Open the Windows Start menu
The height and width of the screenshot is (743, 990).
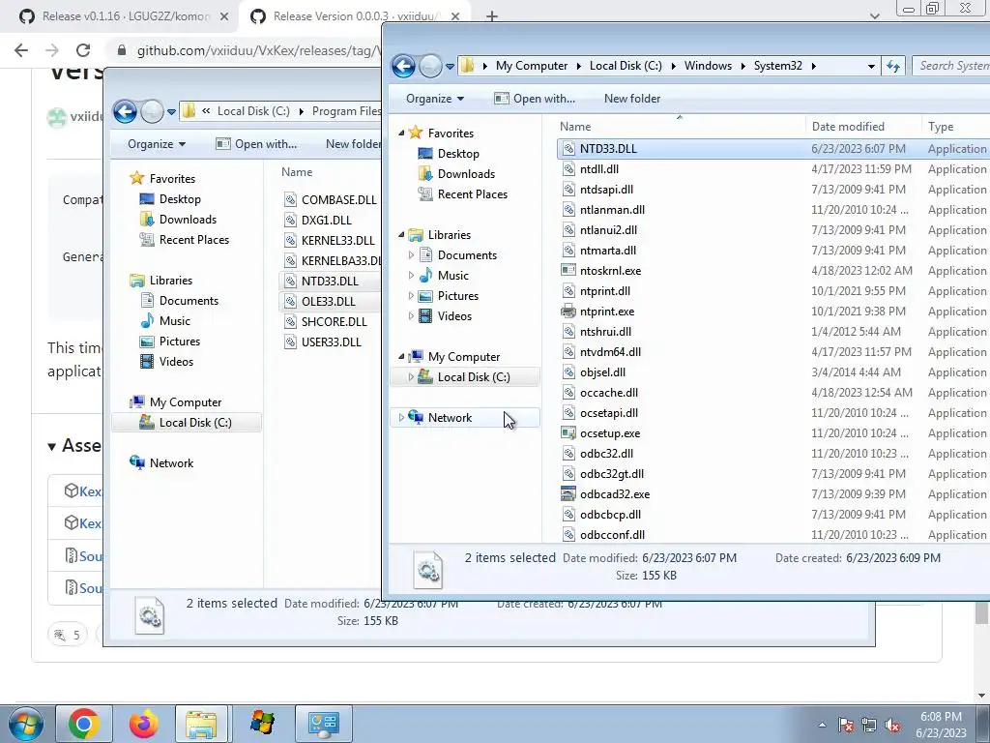point(24,724)
